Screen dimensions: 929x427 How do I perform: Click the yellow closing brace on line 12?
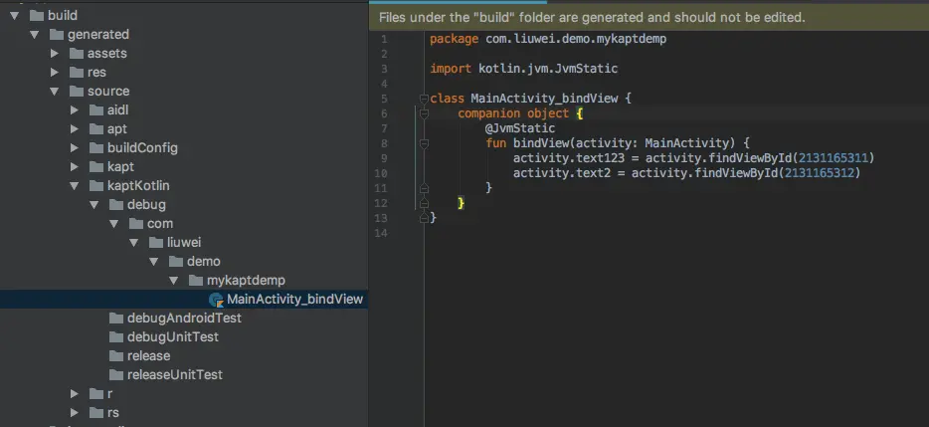tap(461, 203)
